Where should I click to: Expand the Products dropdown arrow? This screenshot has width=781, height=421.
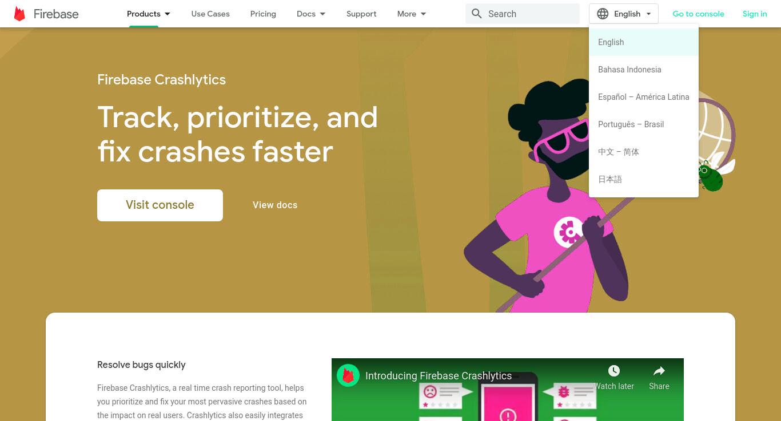(x=168, y=14)
